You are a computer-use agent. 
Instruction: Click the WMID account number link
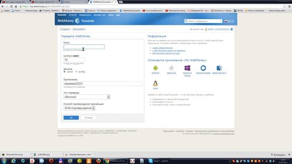[219, 29]
